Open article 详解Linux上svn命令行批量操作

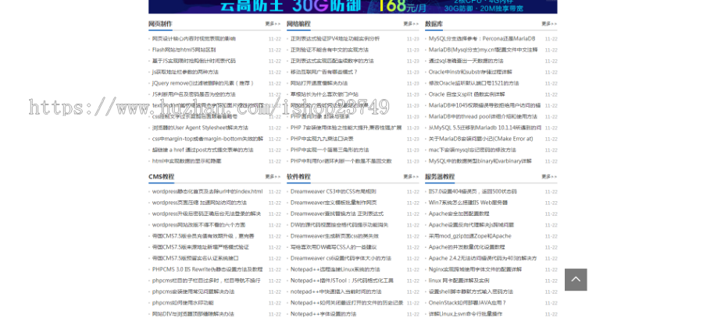(466, 314)
